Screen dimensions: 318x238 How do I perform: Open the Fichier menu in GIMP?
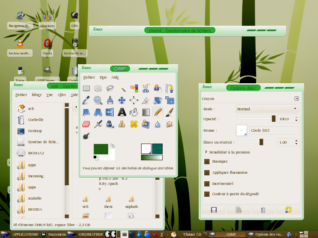(x=89, y=77)
